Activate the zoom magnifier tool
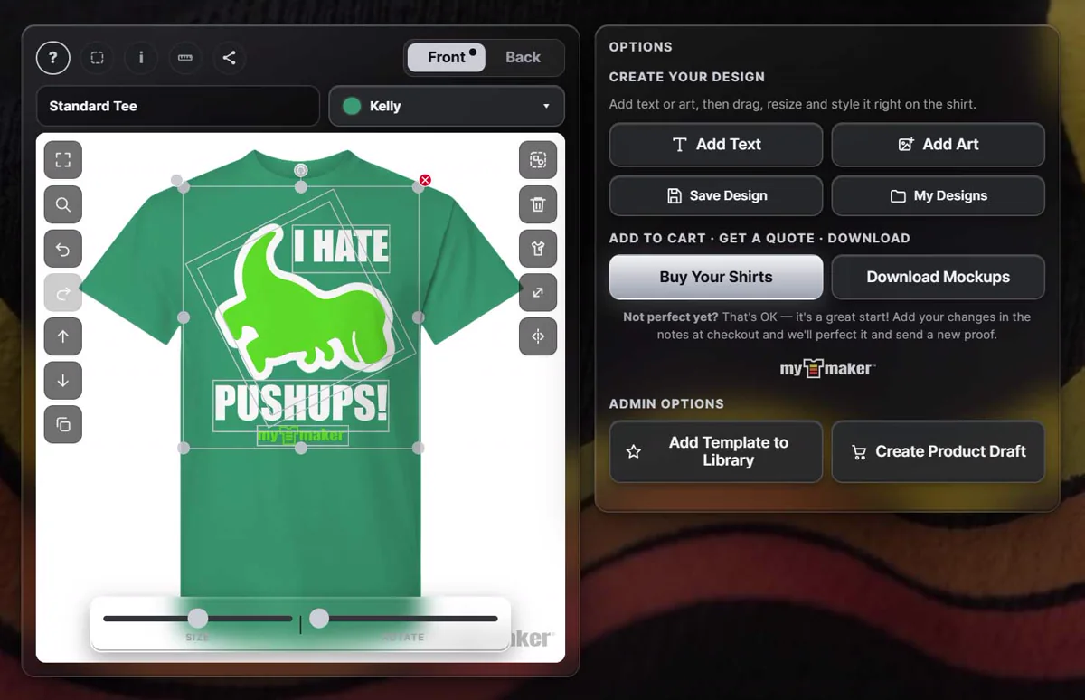Screen dimensions: 1085x700 pyautogui.click(x=63, y=204)
